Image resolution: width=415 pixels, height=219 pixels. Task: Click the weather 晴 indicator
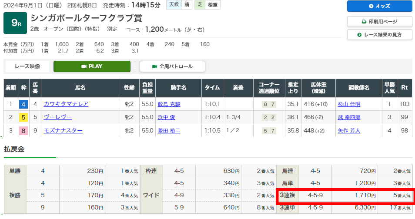(x=187, y=5)
